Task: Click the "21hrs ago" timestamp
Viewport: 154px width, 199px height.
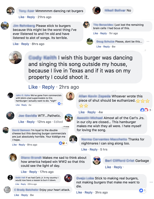Action: (x=44, y=17)
